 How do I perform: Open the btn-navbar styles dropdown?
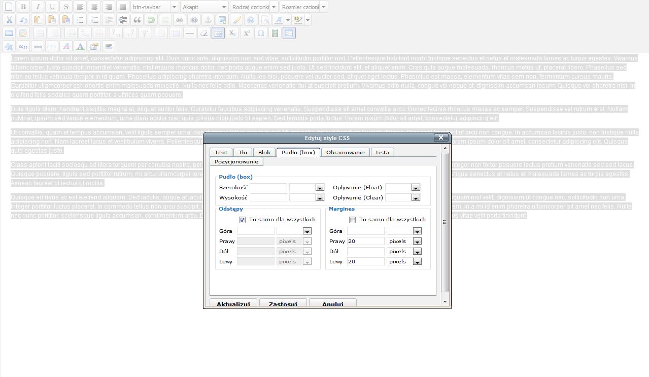pos(174,7)
